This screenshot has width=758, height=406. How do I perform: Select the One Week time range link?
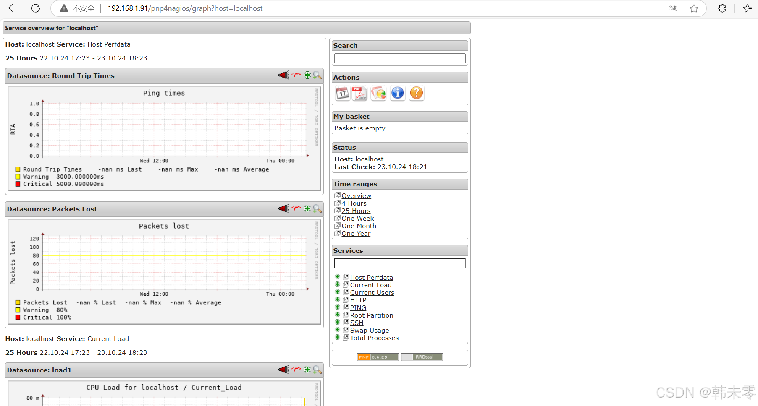tap(357, 218)
